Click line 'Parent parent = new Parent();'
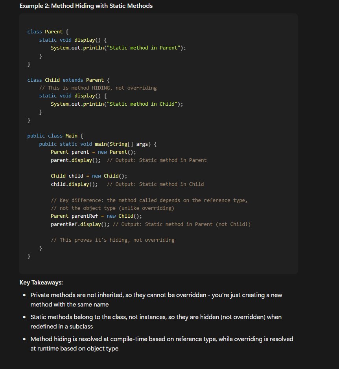 (x=93, y=152)
